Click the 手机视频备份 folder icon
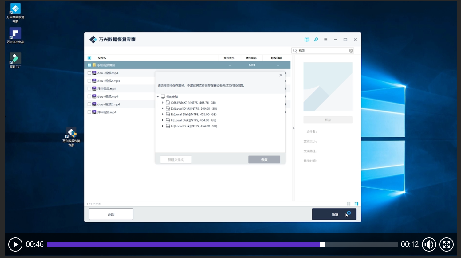This screenshot has width=461, height=258. [x=94, y=65]
